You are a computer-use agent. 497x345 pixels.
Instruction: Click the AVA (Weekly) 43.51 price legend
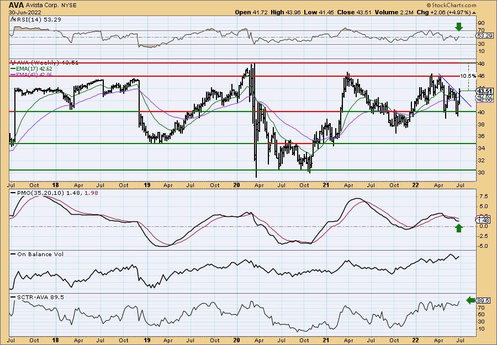[x=44, y=62]
